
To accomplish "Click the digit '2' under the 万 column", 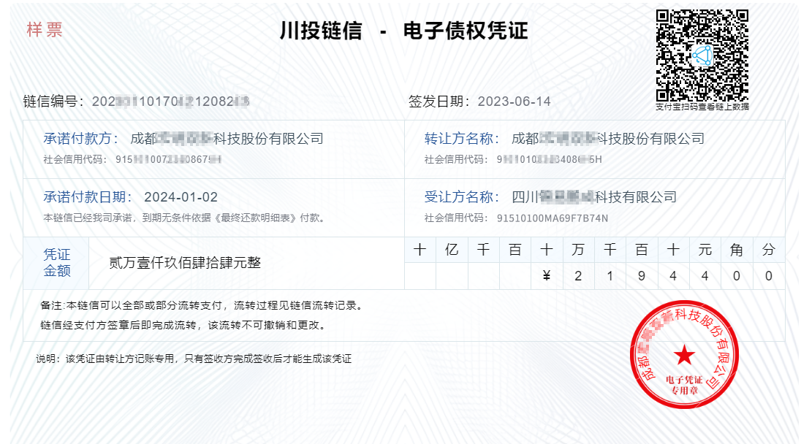I will pos(578,276).
